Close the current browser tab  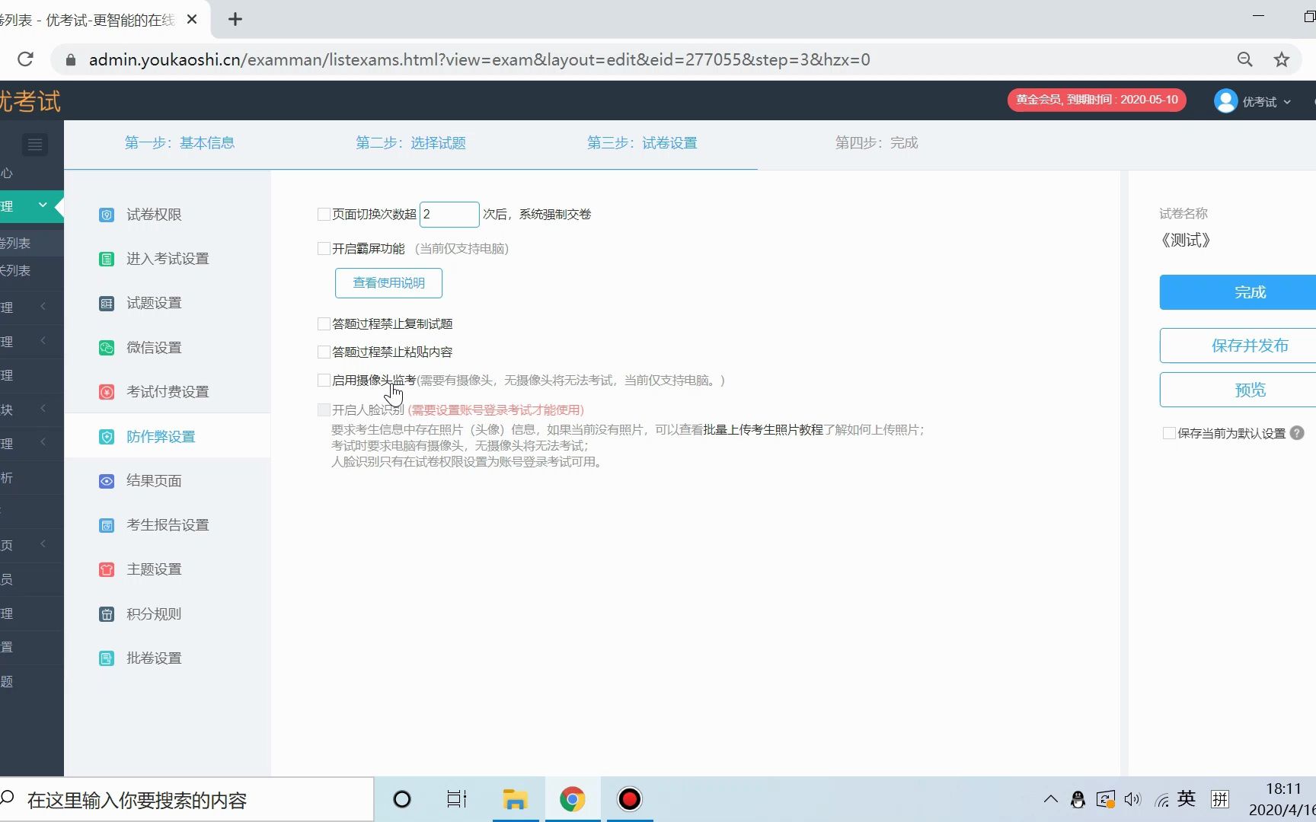pyautogui.click(x=192, y=19)
